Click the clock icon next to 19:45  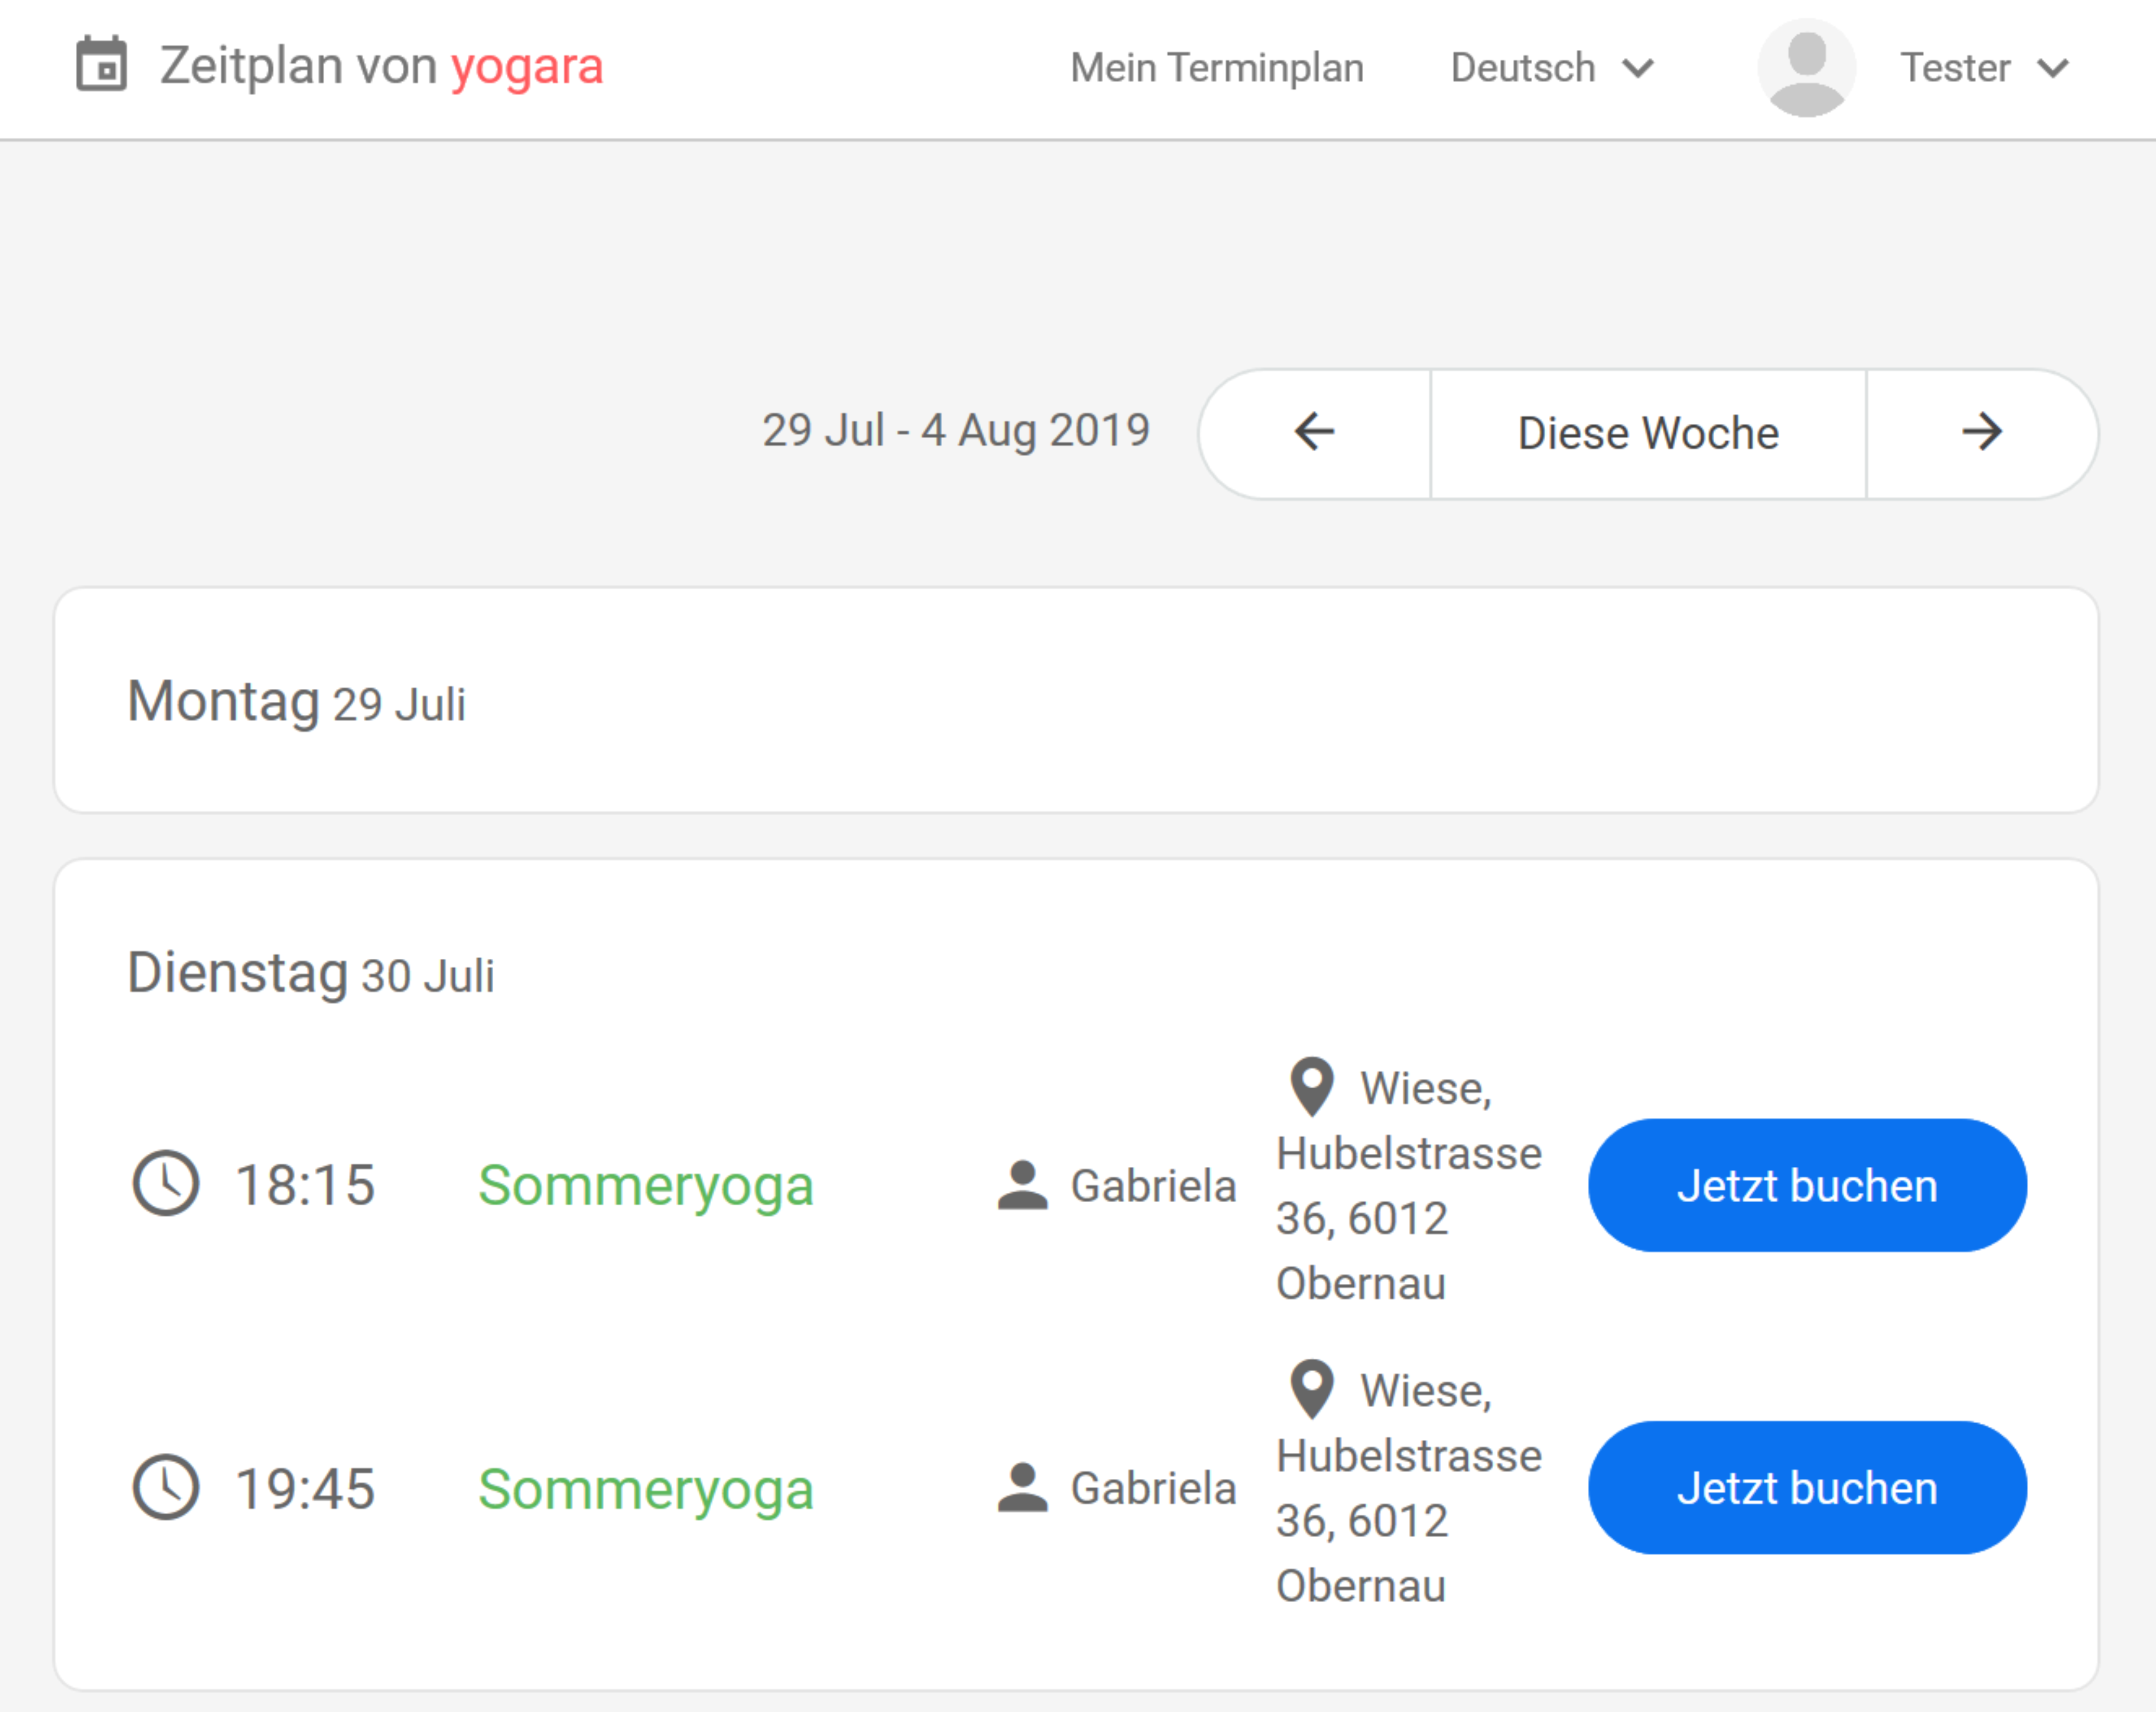[166, 1487]
